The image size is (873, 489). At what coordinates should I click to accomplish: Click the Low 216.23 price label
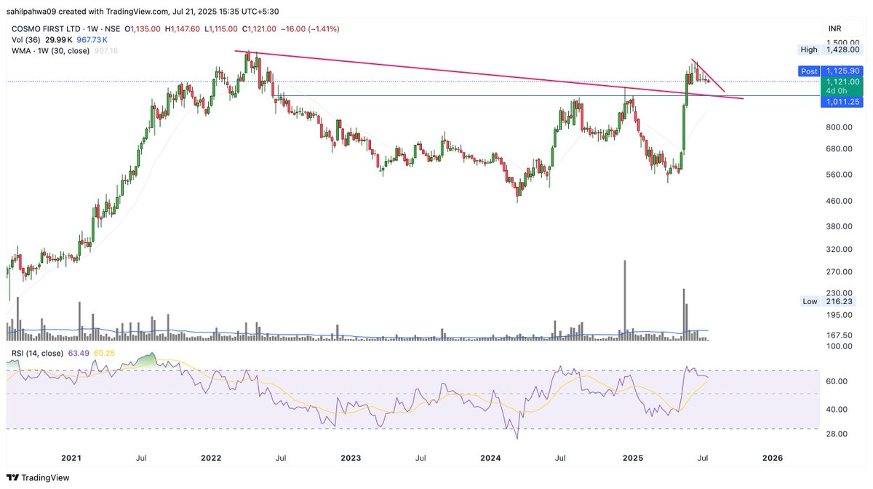click(830, 301)
